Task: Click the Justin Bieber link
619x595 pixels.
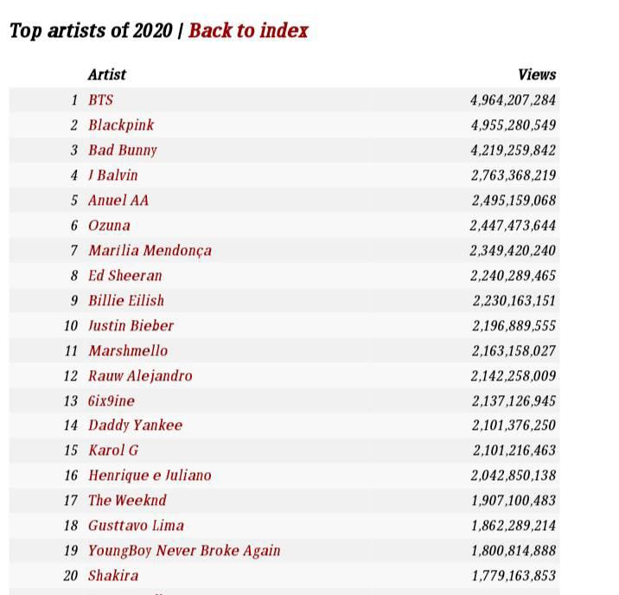Action: coord(131,325)
